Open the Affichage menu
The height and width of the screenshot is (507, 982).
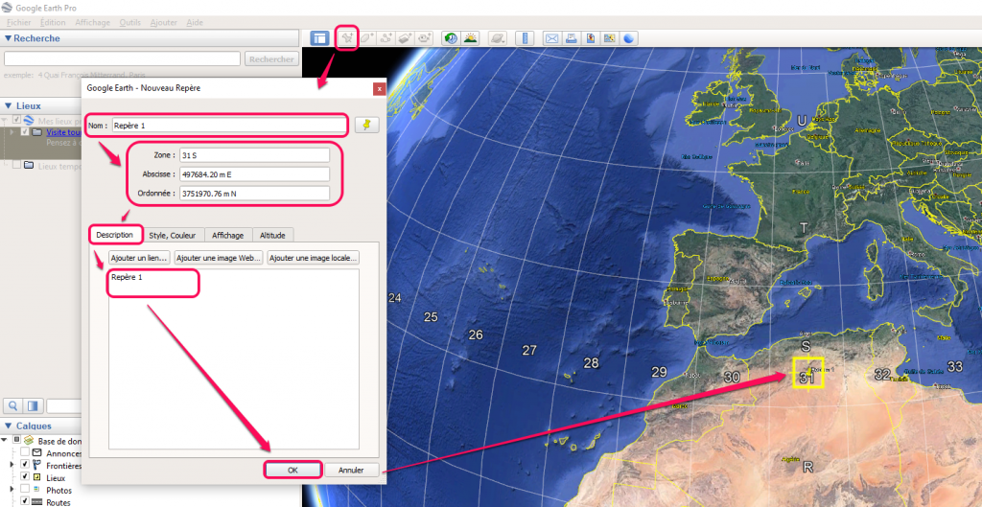[x=92, y=23]
